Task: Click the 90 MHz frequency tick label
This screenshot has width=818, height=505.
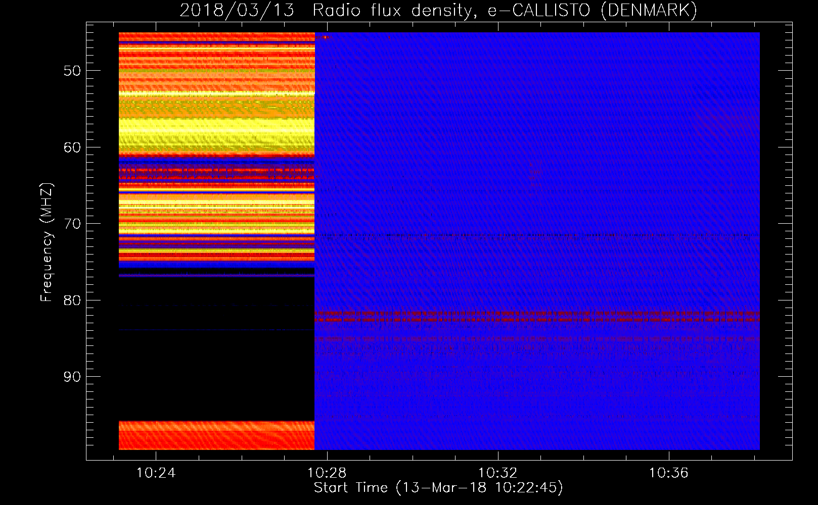Action: (x=72, y=377)
